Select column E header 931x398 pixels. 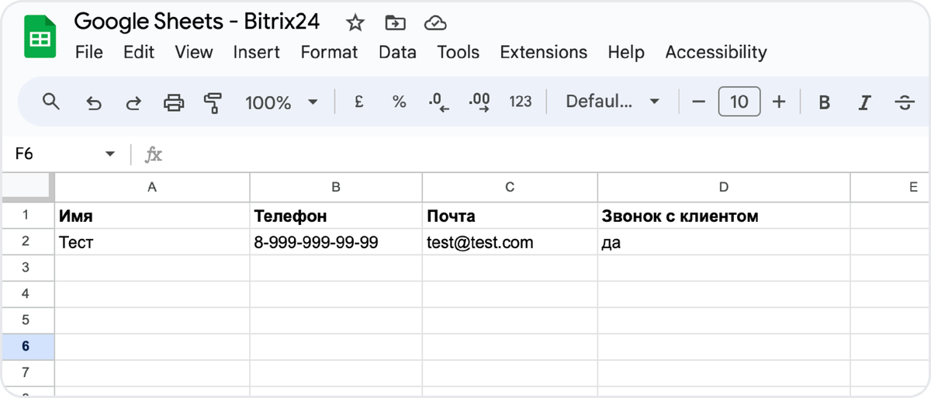click(891, 187)
